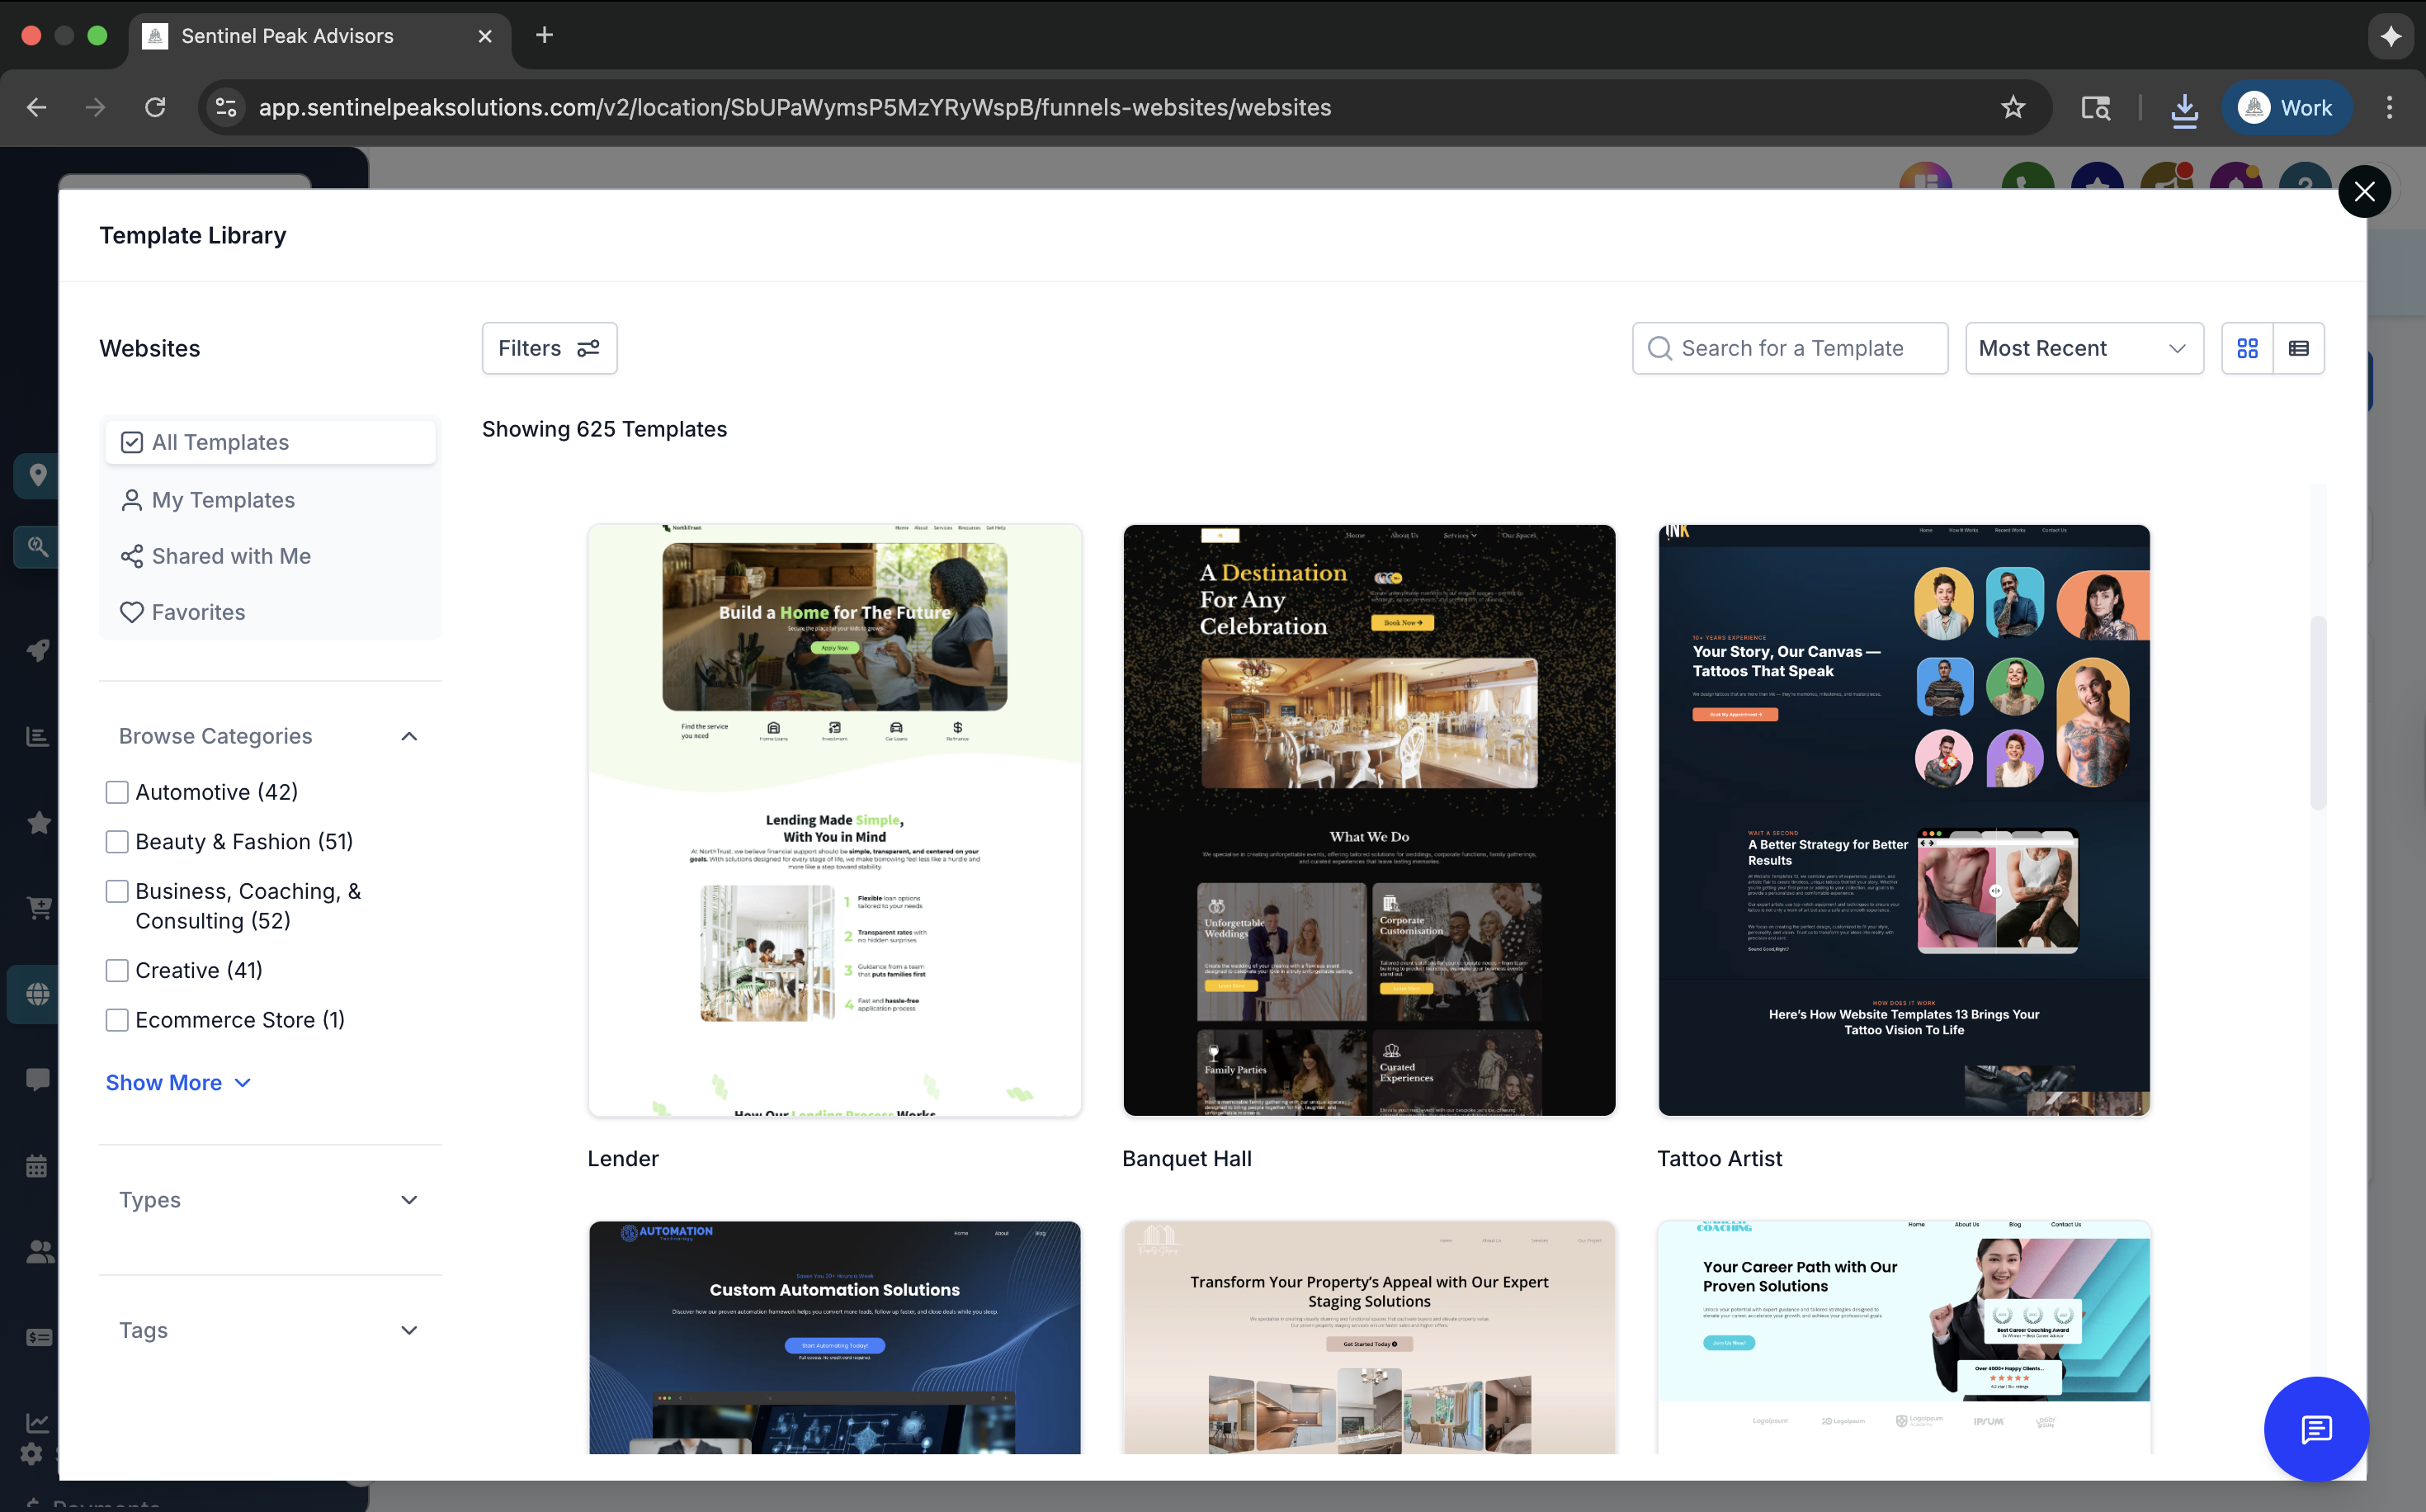Image resolution: width=2426 pixels, height=1512 pixels.
Task: Open the Career Coaching template
Action: [x=1903, y=1337]
